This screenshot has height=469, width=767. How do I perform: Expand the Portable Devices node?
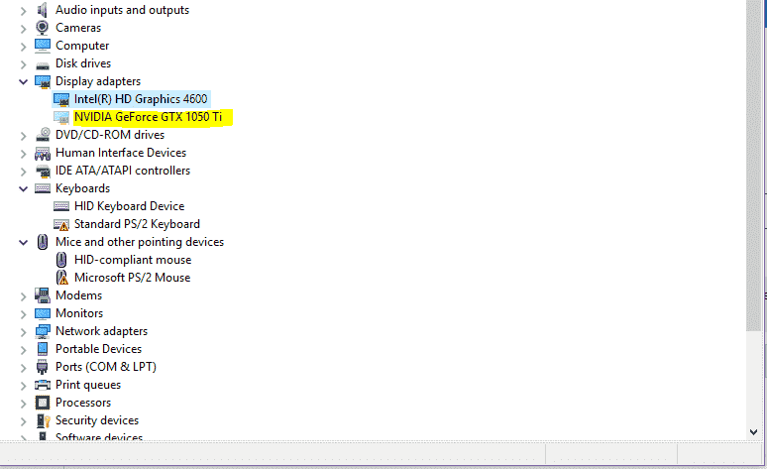[23, 351]
